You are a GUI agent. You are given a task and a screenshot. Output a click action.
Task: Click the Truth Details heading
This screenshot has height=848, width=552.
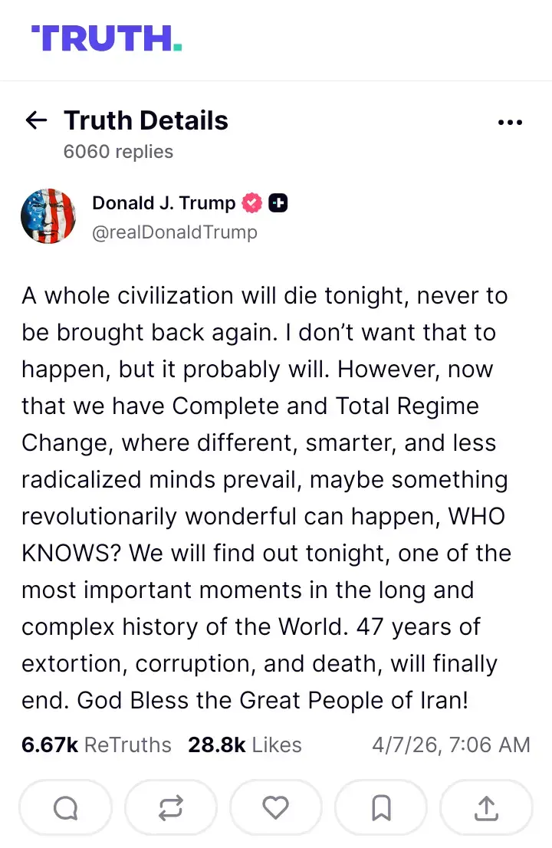point(146,120)
